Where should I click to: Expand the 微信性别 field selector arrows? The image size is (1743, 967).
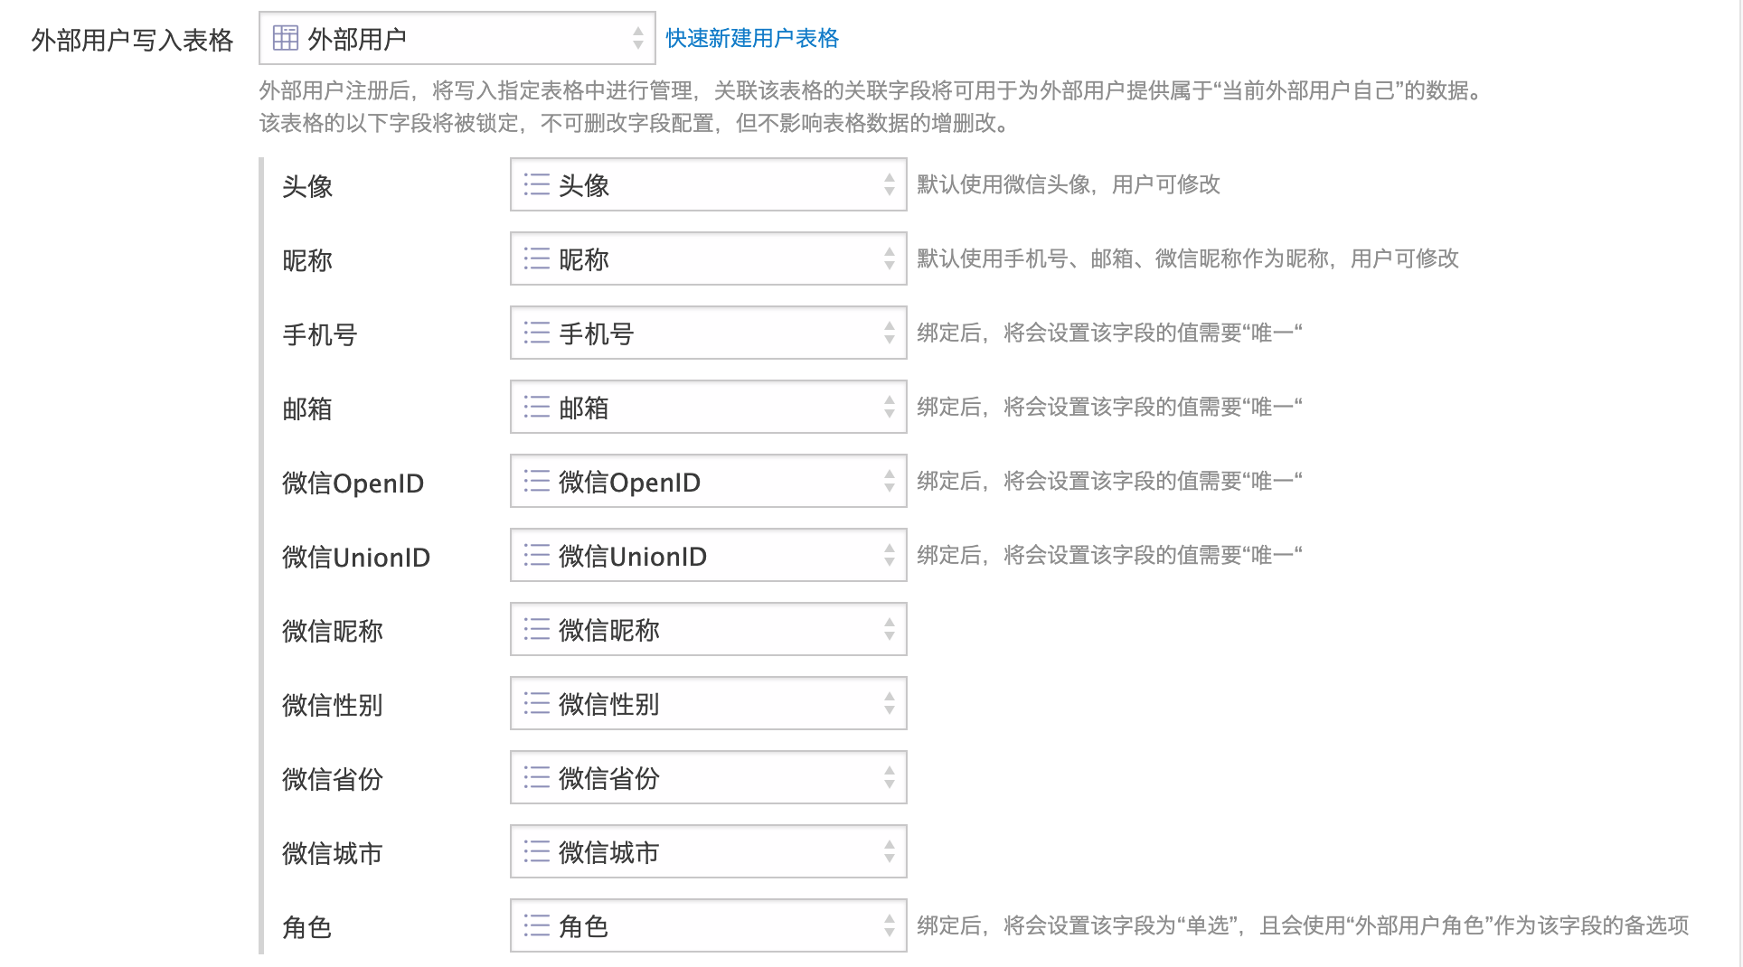click(x=890, y=704)
